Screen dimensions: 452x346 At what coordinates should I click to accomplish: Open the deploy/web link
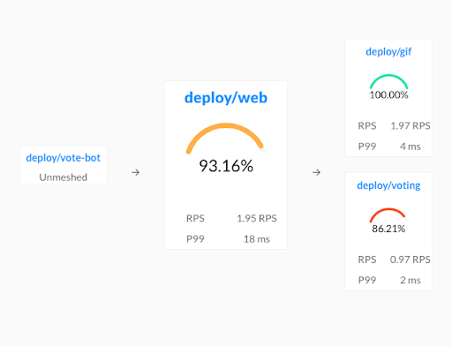[226, 98]
